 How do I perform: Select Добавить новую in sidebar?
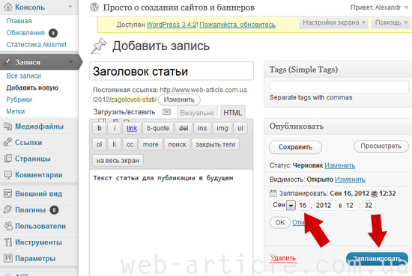click(x=32, y=88)
